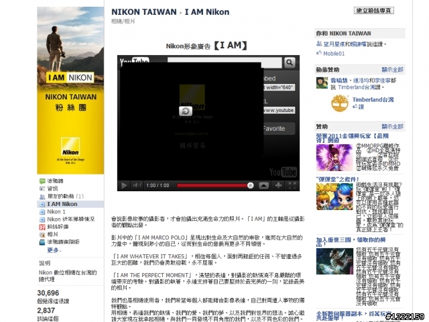Enter fullscreen with the expand icon
The width and height of the screenshot is (429, 322).
292,185
